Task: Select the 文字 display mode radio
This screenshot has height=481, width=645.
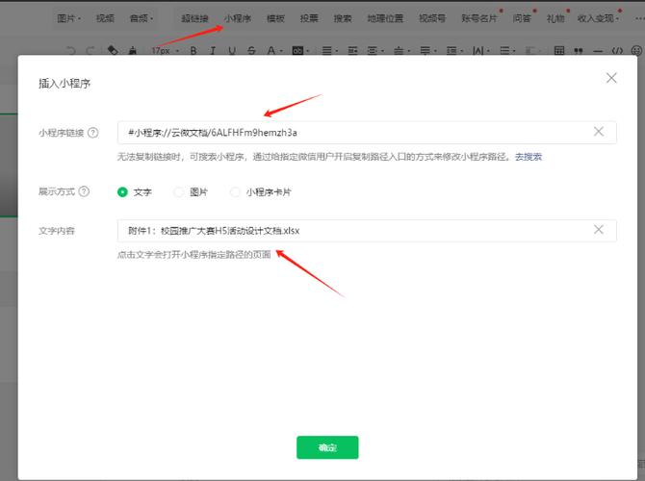Action: tap(122, 192)
